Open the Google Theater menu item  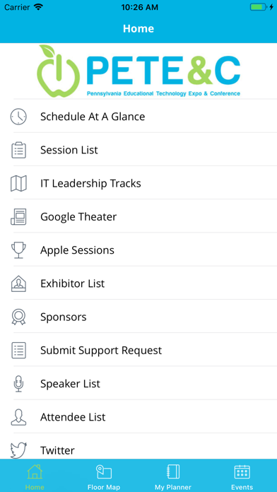[138, 217]
